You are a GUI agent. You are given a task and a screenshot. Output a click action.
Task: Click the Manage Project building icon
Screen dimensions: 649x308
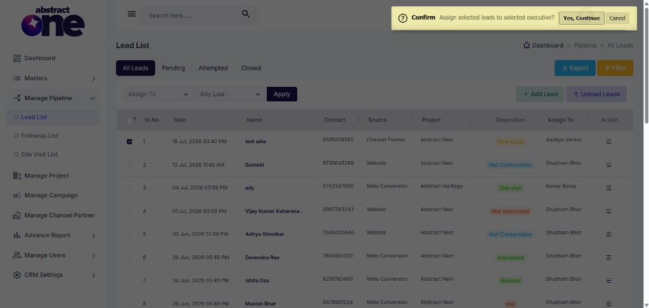(x=16, y=176)
